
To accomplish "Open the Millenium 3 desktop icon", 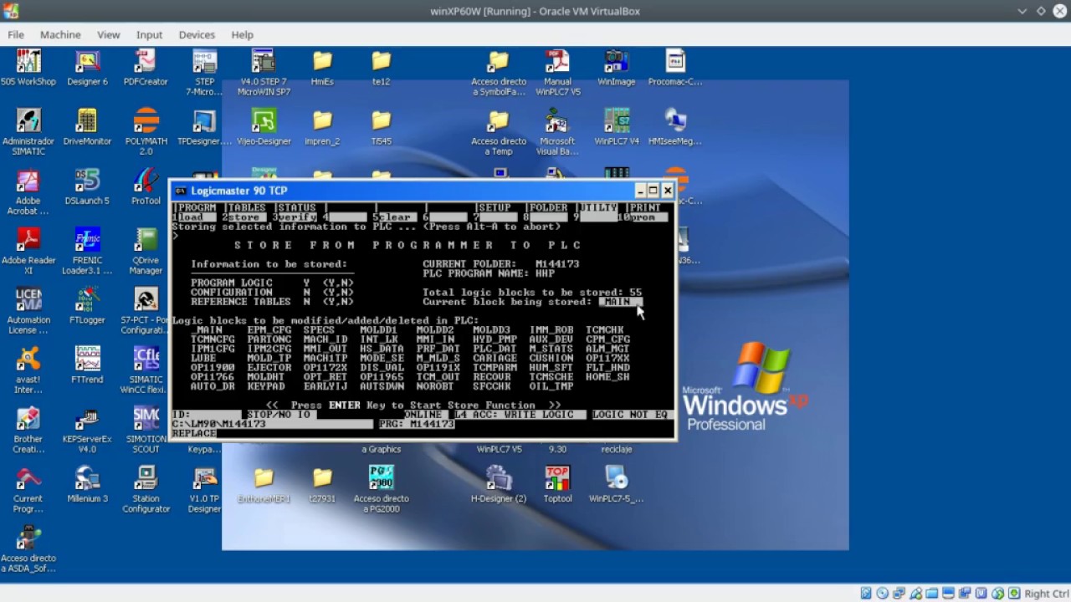I will (87, 483).
